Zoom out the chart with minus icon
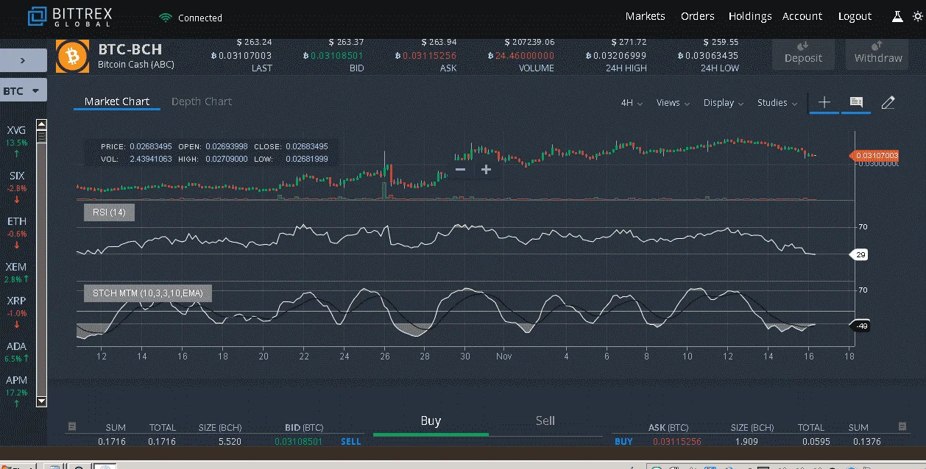 click(x=461, y=170)
